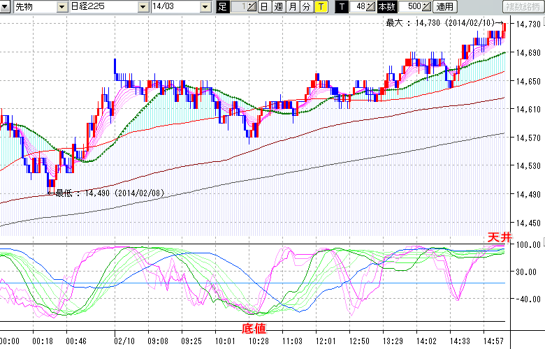Click the spinner beside the 足 value
The height and width of the screenshot is (349, 545).
coord(252,7)
